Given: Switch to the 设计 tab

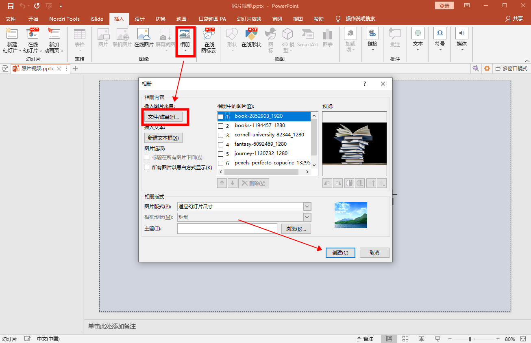Looking at the screenshot, I should point(140,19).
